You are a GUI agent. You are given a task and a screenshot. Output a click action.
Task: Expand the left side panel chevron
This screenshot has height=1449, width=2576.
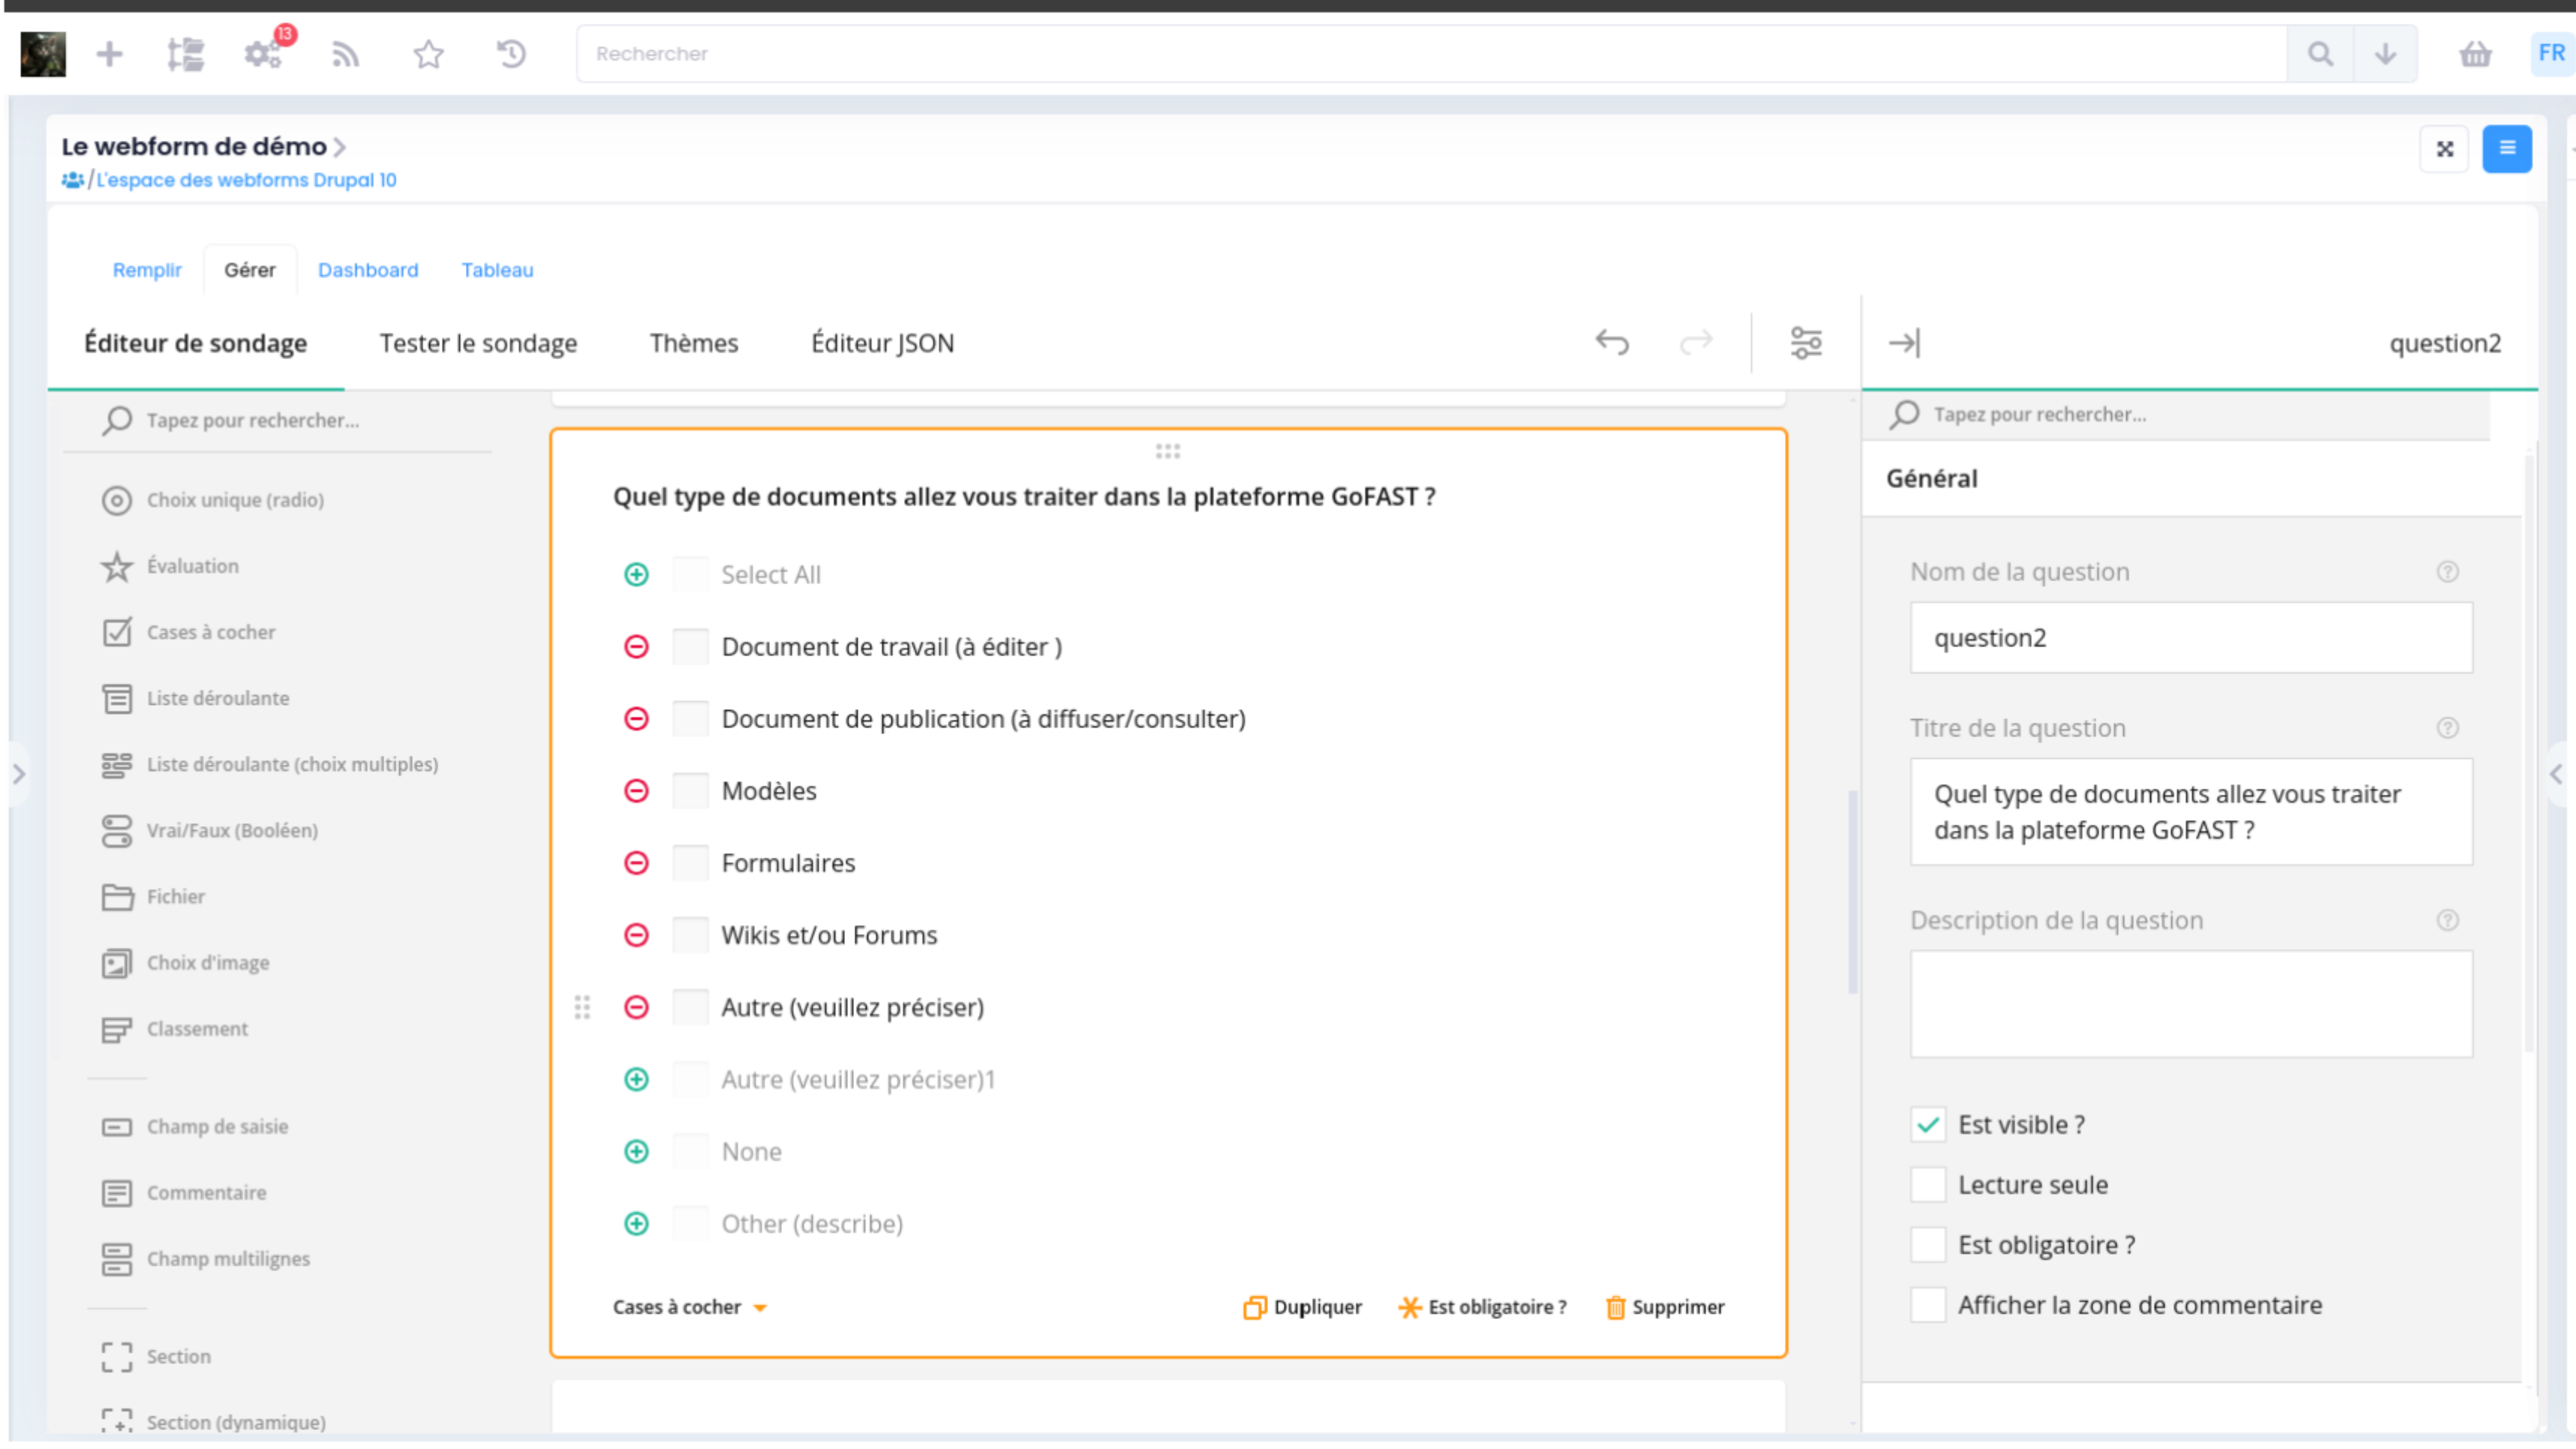pyautogui.click(x=18, y=774)
